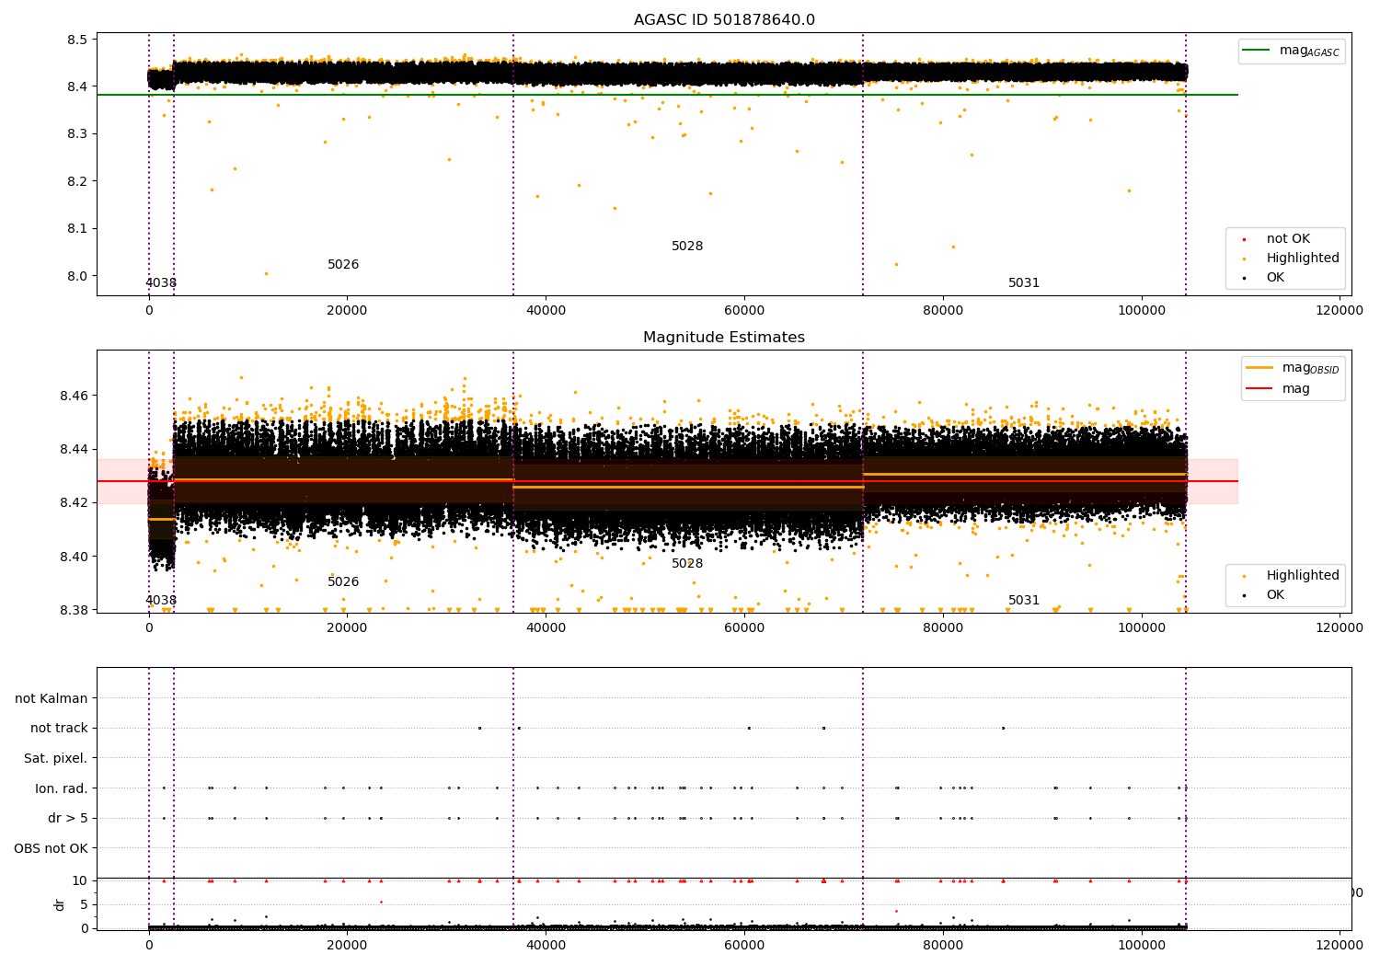
Task: Select the mag AGASC legend entry in the top plot
Action: [1293, 51]
